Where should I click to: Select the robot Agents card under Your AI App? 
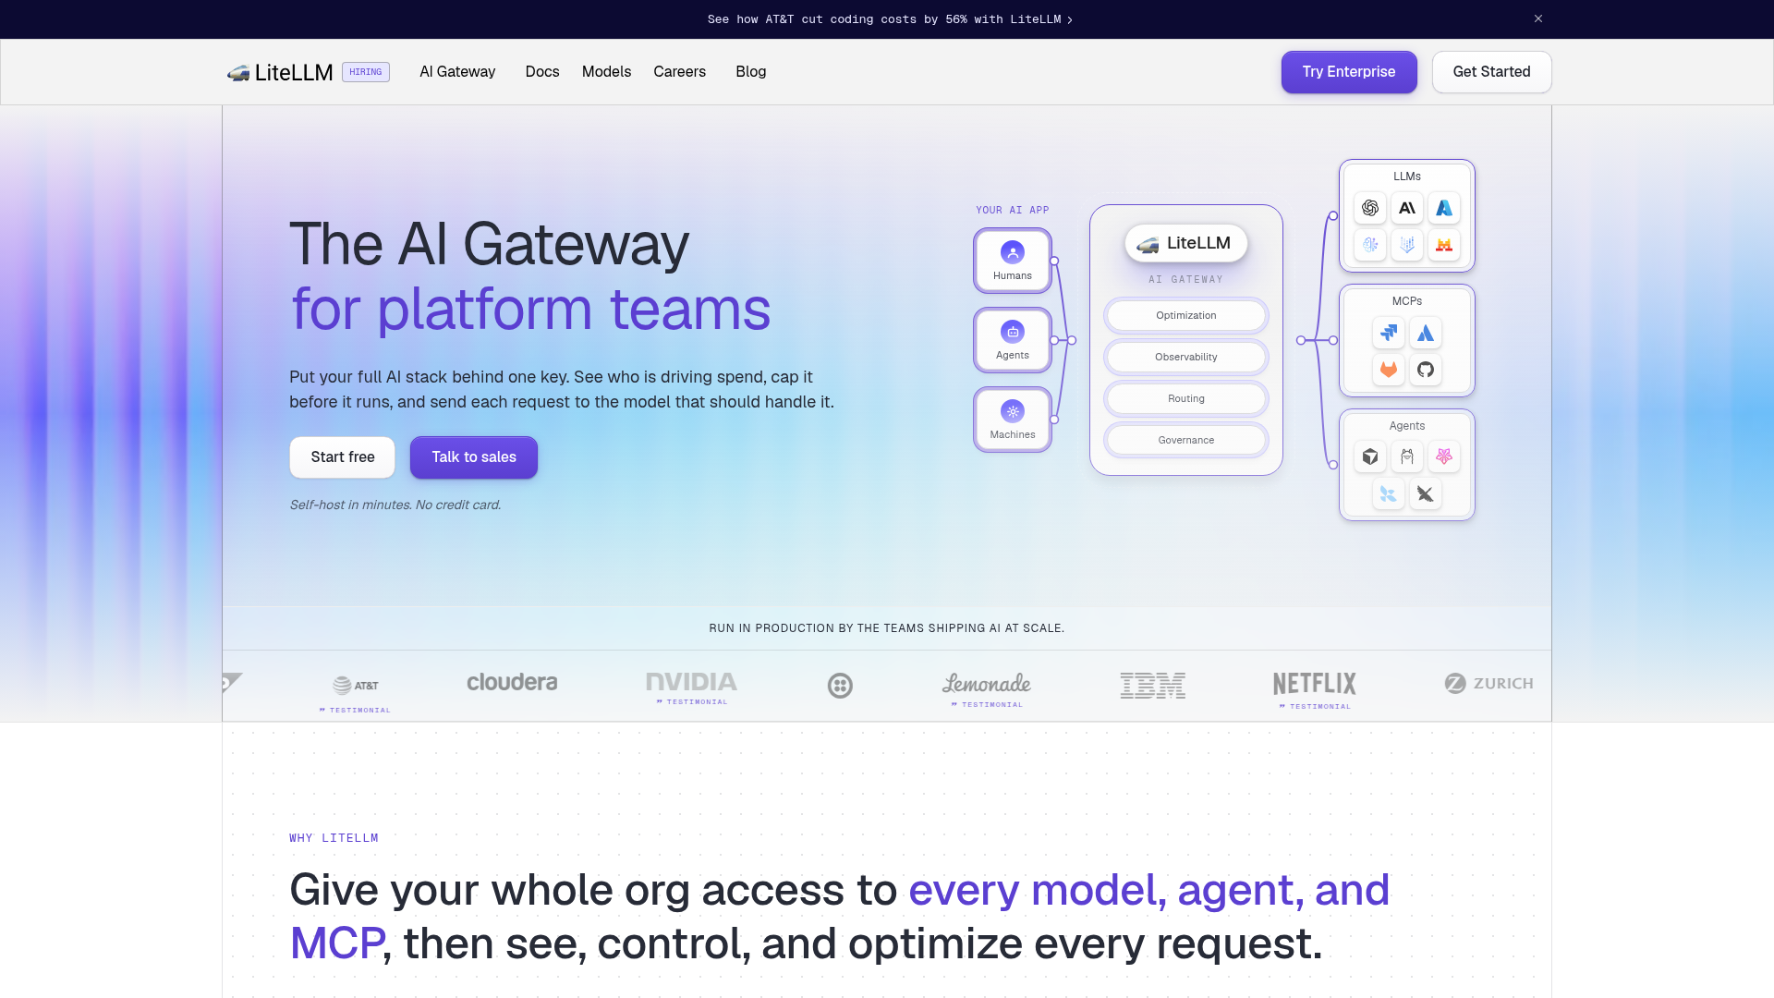tap(1013, 340)
